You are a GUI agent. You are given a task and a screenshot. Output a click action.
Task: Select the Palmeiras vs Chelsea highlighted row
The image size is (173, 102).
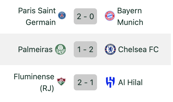85,49
